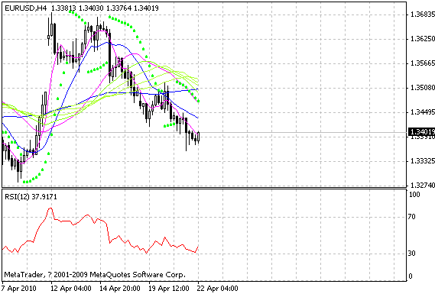Click the red RSI line peak
Screen dimensions: 435x294
point(50,208)
